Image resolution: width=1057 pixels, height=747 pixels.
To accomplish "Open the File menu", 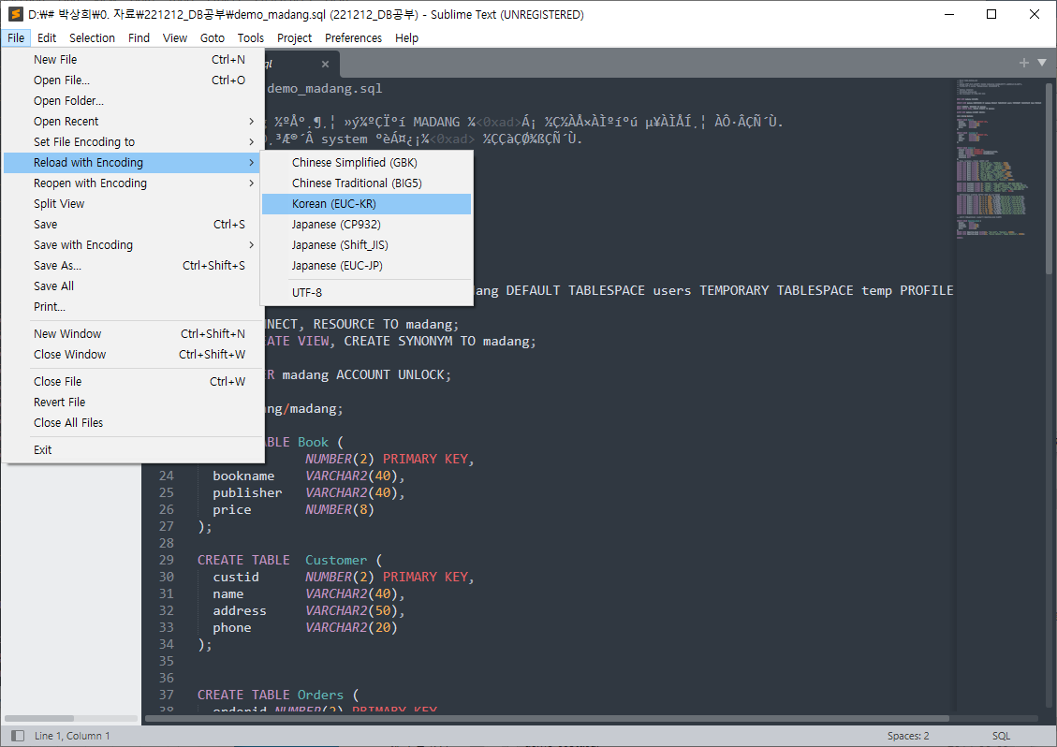I will click(16, 37).
